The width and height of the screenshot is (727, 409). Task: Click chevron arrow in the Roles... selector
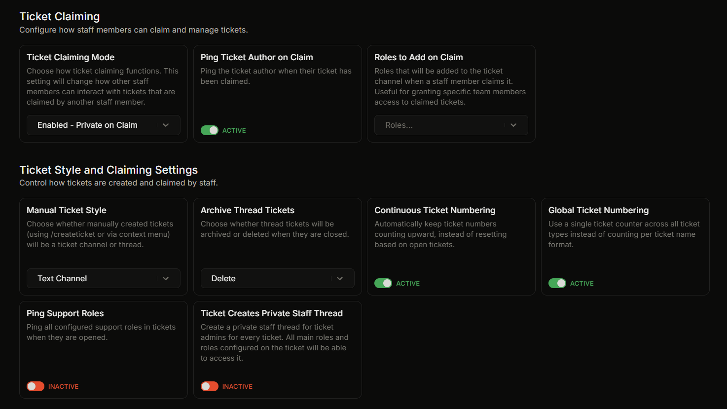(x=513, y=125)
